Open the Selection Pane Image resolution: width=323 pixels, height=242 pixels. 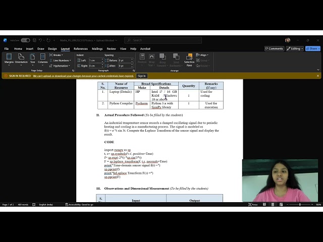pos(189,59)
